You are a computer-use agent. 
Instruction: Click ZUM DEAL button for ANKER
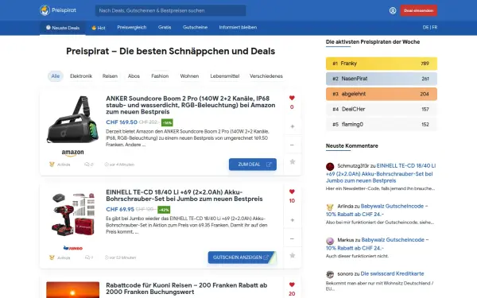pos(253,164)
